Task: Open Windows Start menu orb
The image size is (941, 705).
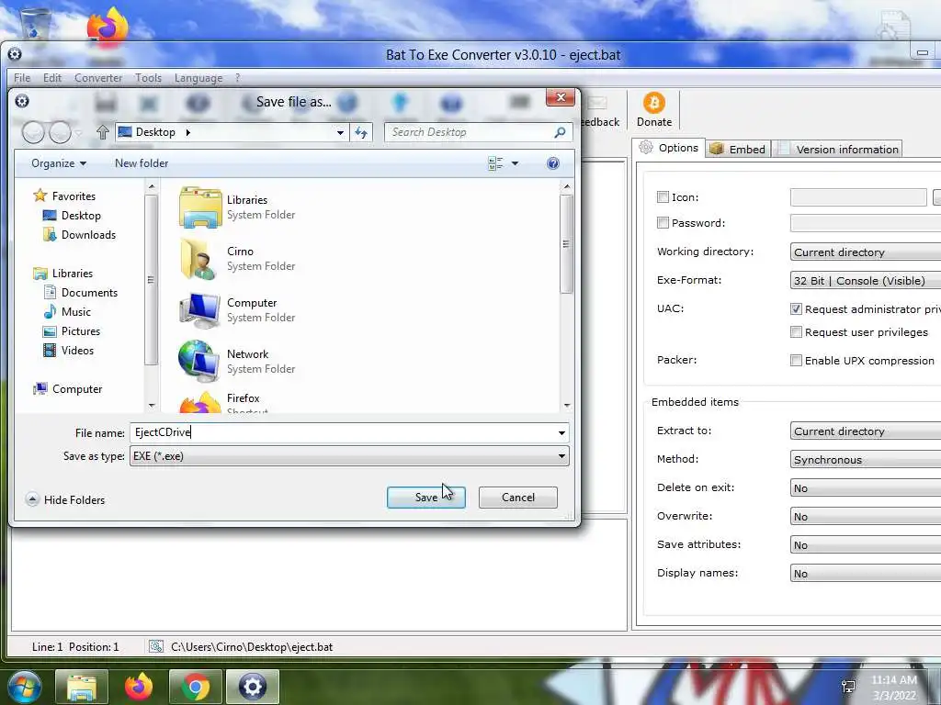Action: [24, 687]
